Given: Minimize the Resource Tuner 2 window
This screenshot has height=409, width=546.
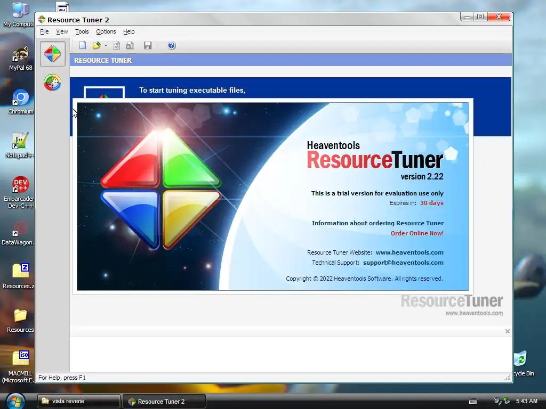Looking at the screenshot, I should pyautogui.click(x=467, y=17).
